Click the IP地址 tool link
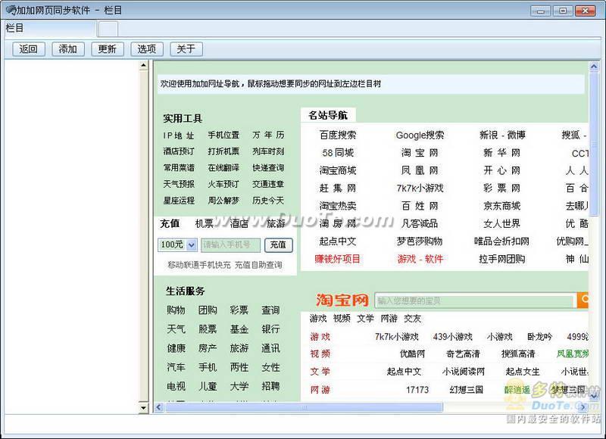Image resolution: width=606 pixels, height=439 pixels. pos(179,135)
